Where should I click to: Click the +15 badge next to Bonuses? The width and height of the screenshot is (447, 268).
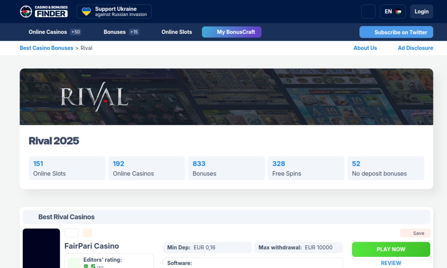coord(134,32)
